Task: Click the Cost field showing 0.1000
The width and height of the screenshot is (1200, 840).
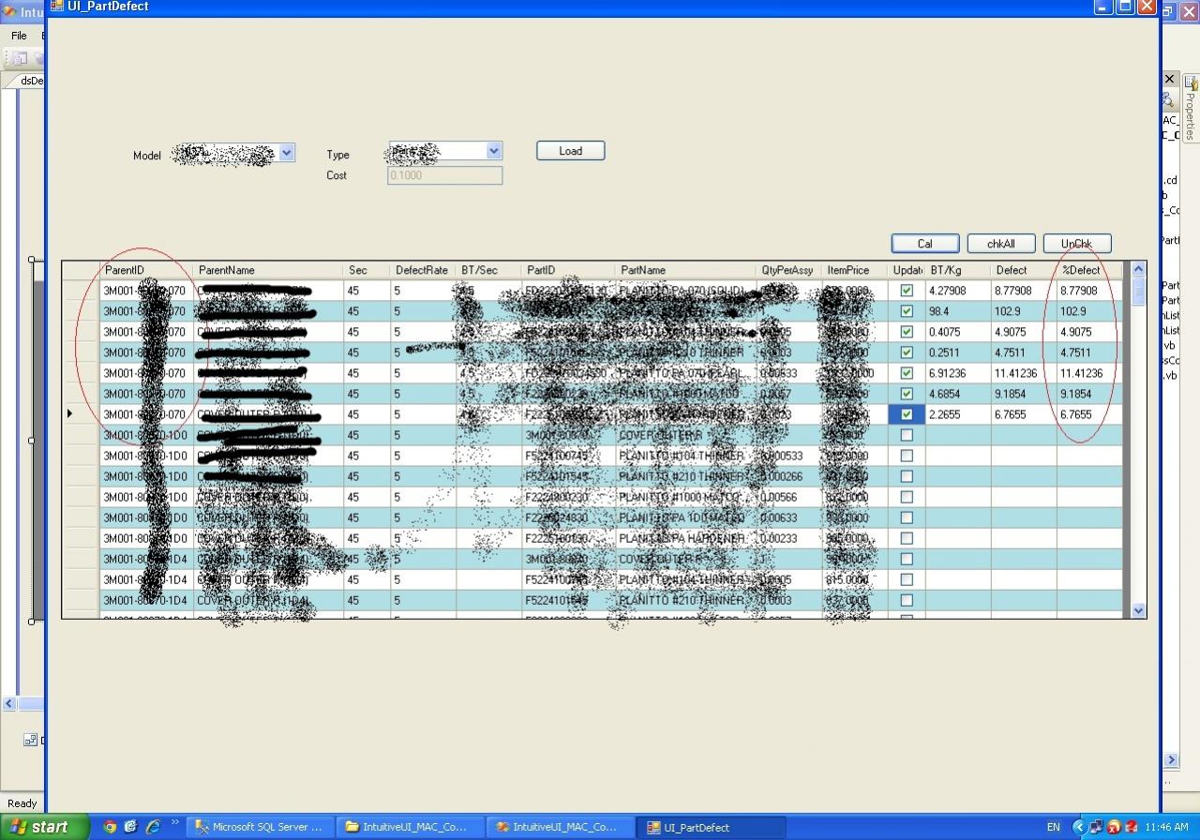Action: tap(444, 175)
